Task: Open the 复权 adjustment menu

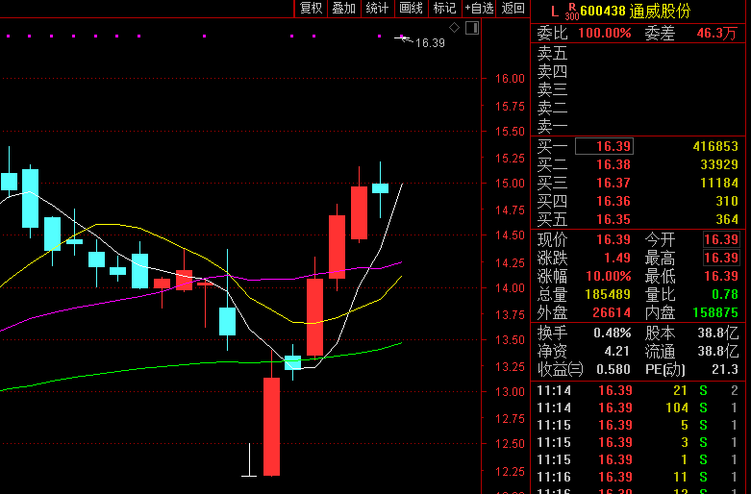Action: (x=311, y=8)
